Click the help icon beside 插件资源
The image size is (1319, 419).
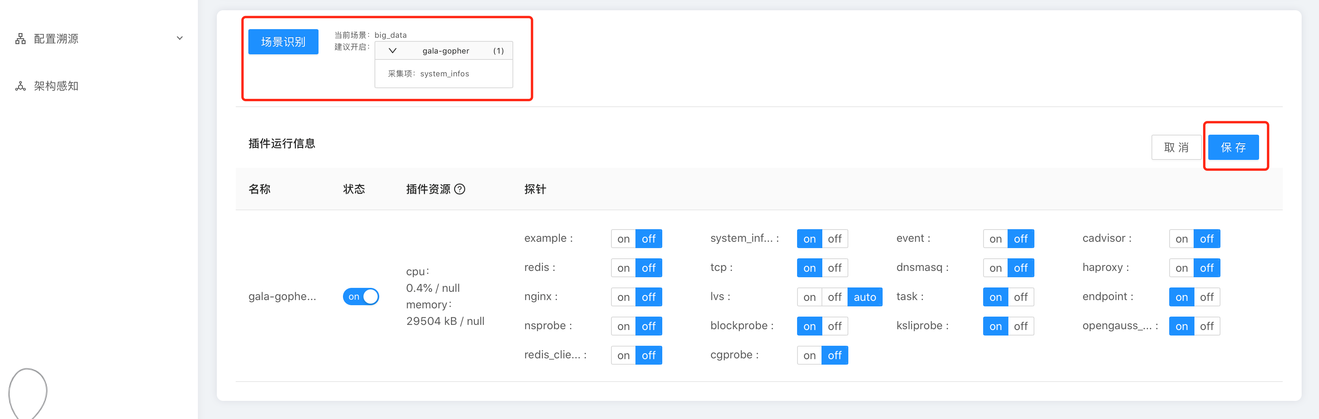(x=460, y=189)
